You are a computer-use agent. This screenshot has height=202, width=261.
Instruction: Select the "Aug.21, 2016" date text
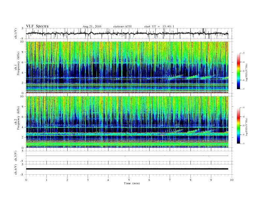click(92, 26)
